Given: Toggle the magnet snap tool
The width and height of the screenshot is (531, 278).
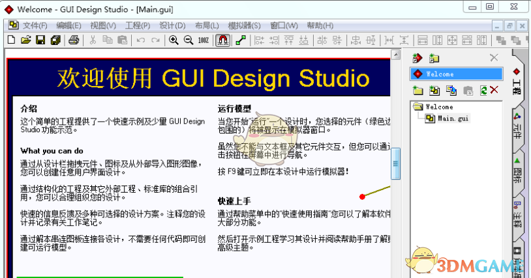Looking at the screenshot, I should pyautogui.click(x=222, y=40).
